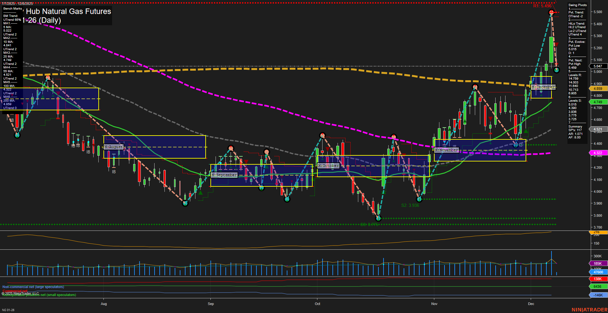Viewport: 608px width, 313px height.
Task: Toggle the Non-commercial net (large speculators) legend
Action: click(33, 287)
